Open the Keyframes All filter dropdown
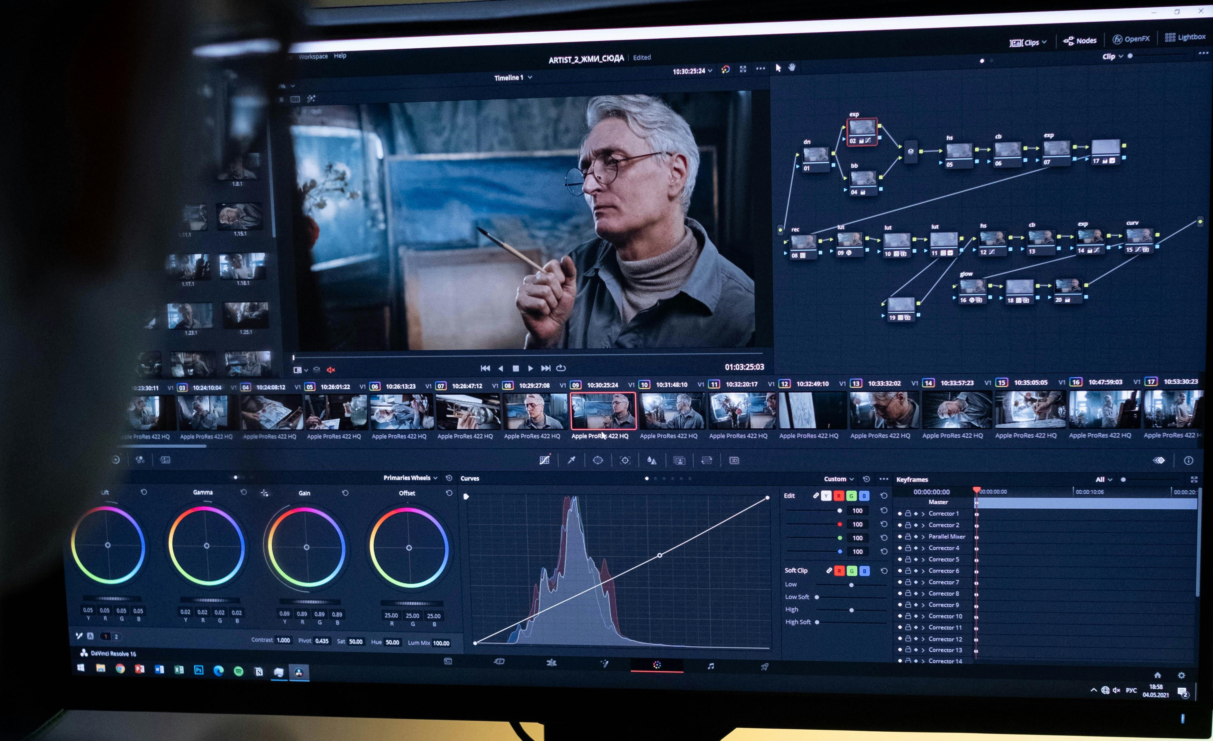The height and width of the screenshot is (741, 1213). pyautogui.click(x=1104, y=479)
